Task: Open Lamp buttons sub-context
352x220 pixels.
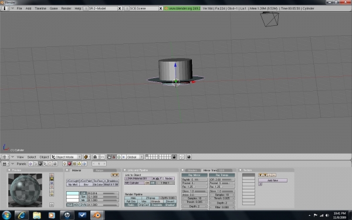Action: pos(65,164)
